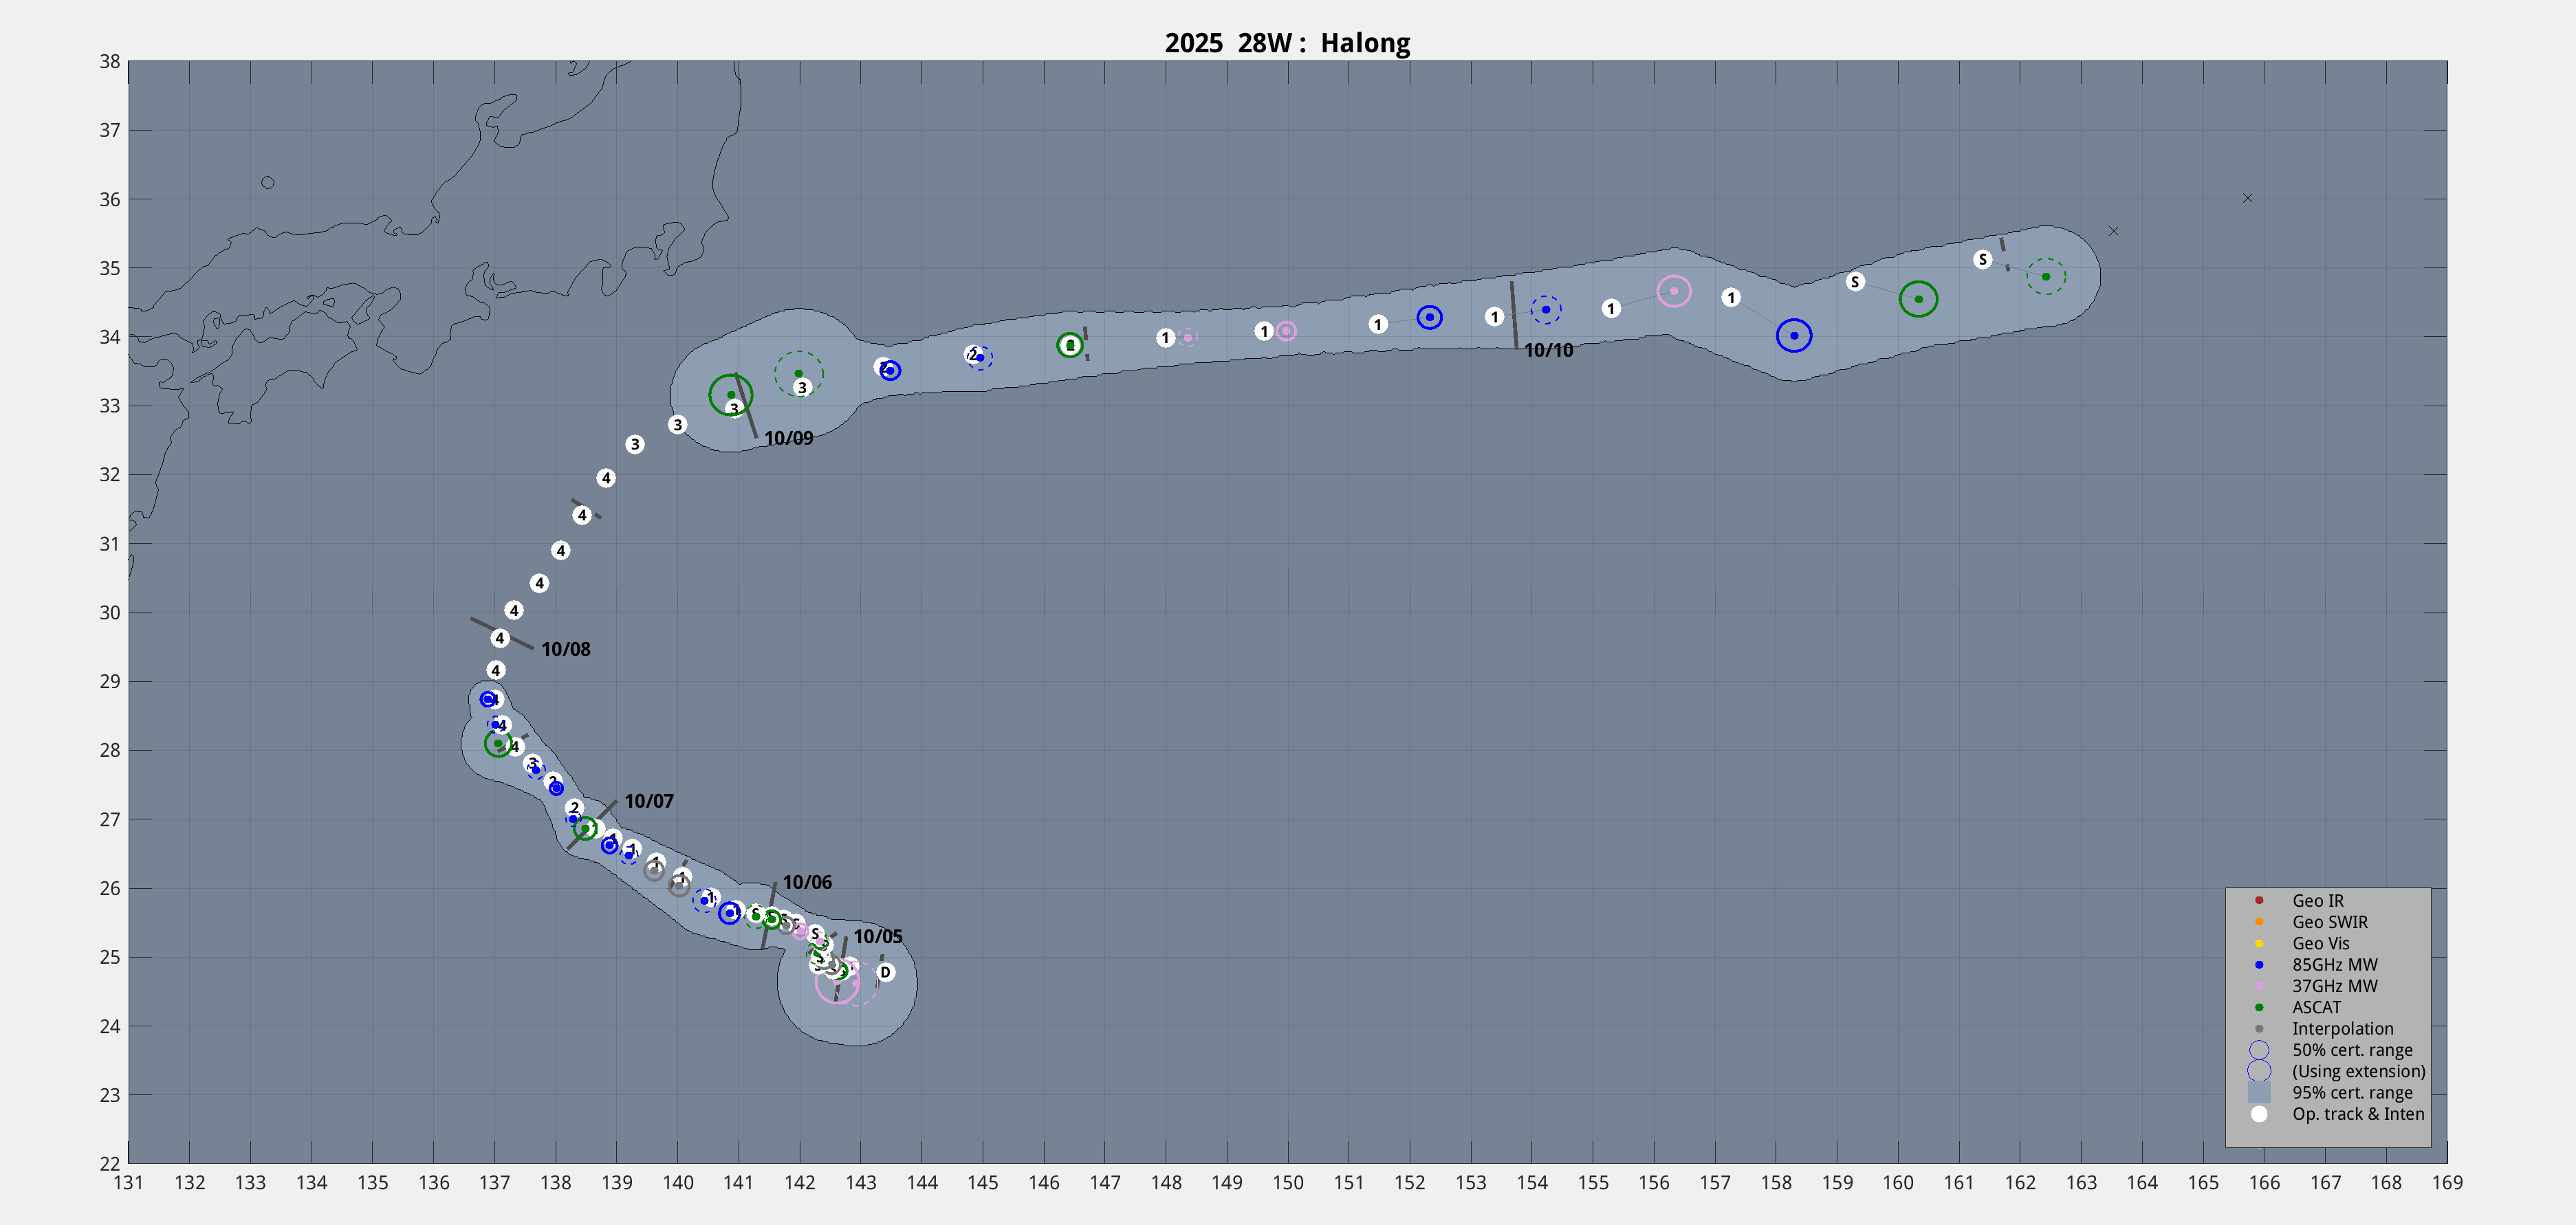Click the solid green circle near 160E

(1918, 299)
